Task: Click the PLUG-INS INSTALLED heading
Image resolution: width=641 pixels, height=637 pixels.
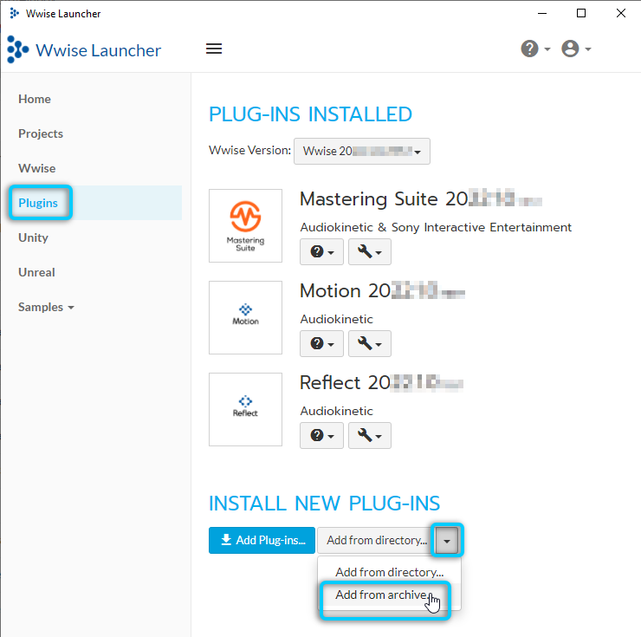Action: coord(310,114)
